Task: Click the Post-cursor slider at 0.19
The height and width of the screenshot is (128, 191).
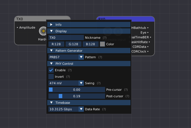Action: (77, 96)
